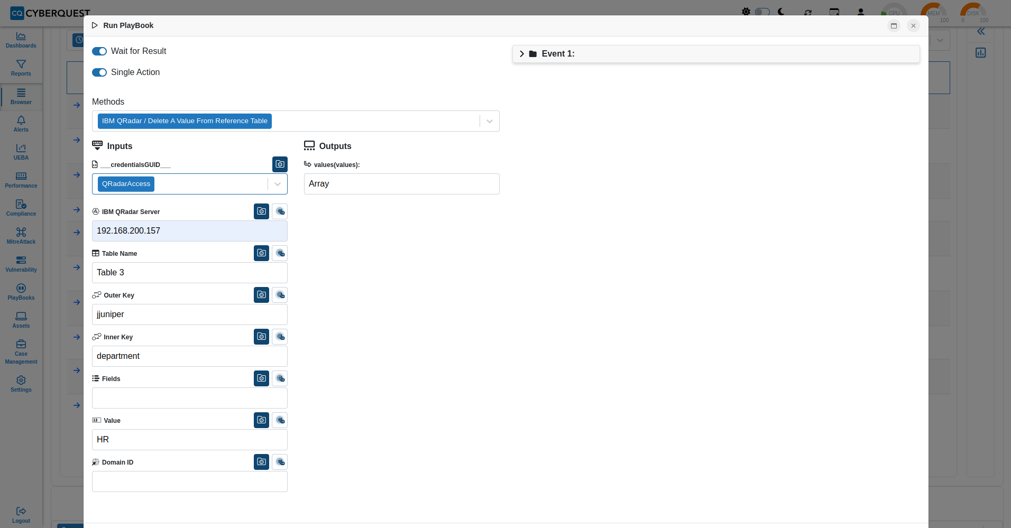Go to Reports in sidebar

pyautogui.click(x=21, y=68)
